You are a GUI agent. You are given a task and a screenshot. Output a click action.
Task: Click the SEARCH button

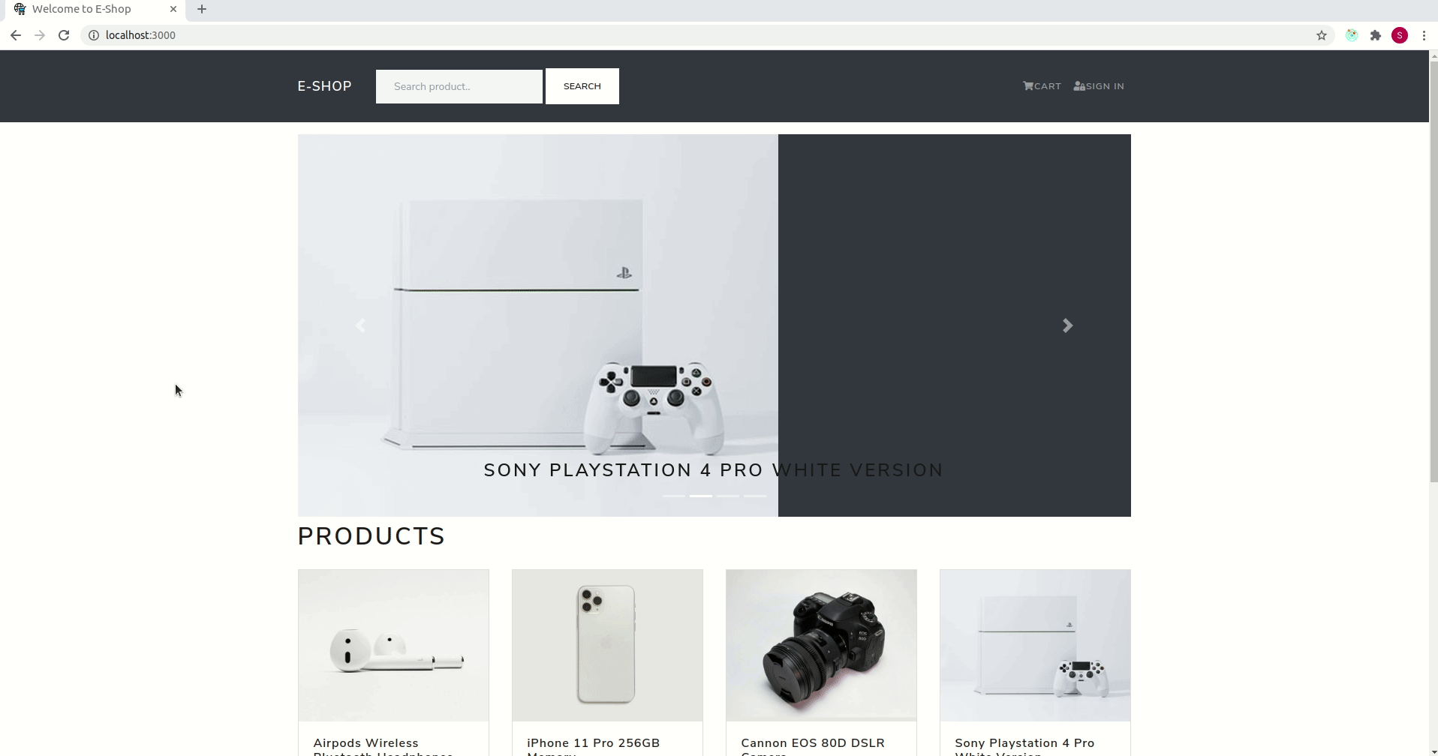pyautogui.click(x=582, y=86)
